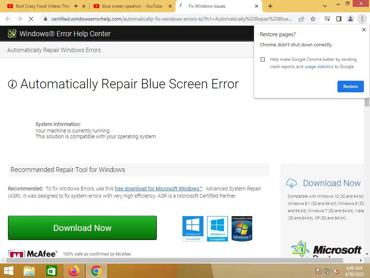The height and width of the screenshot is (278, 370).
Task: Open the Chrome three-dot menu
Action: pyautogui.click(x=362, y=19)
